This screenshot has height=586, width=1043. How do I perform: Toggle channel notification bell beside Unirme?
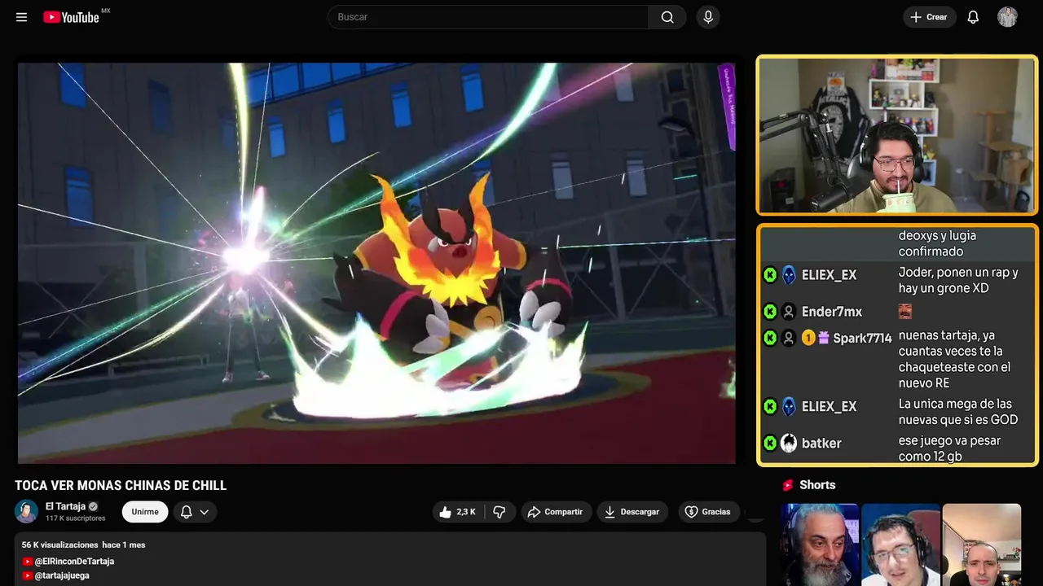point(186,512)
